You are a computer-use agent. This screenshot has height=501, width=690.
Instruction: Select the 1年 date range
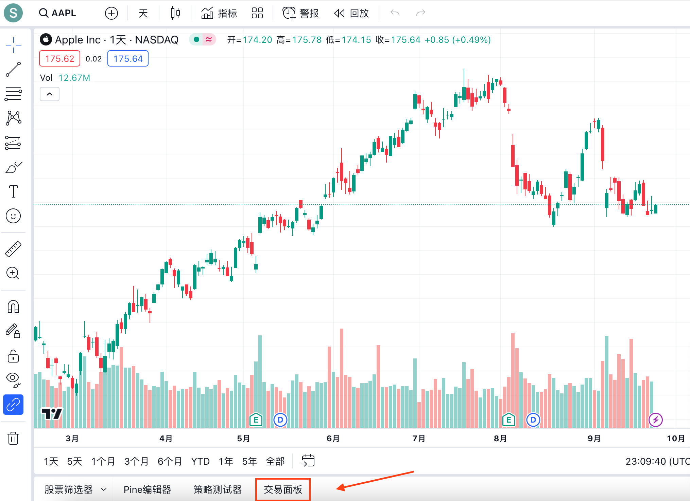226,461
